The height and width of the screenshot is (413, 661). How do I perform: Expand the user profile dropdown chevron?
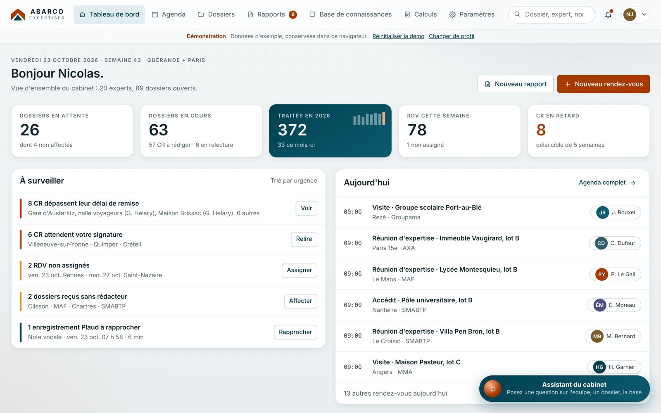pos(644,14)
